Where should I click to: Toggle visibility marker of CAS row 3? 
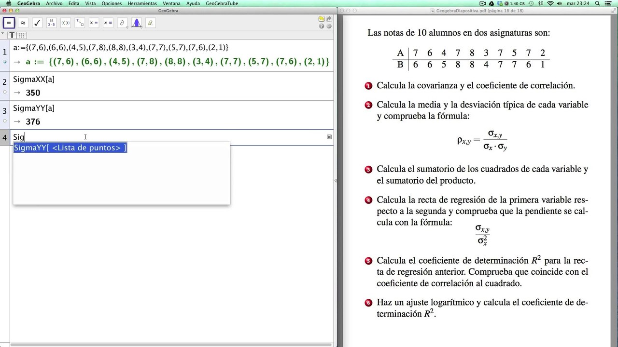[4, 121]
